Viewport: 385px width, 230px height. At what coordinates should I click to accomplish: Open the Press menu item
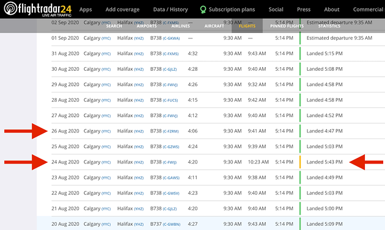pyautogui.click(x=304, y=10)
